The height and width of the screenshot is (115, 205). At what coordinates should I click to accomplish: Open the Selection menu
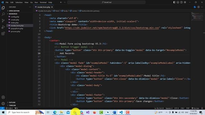tap(19, 2)
